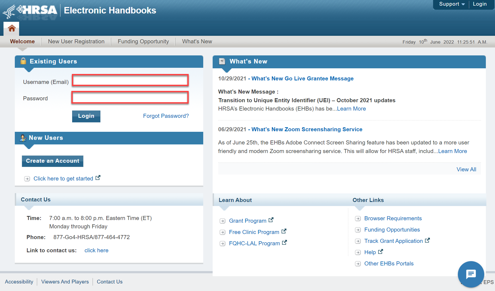Open What's New Zoom Screensharing Service
The height and width of the screenshot is (291, 495).
(x=307, y=129)
